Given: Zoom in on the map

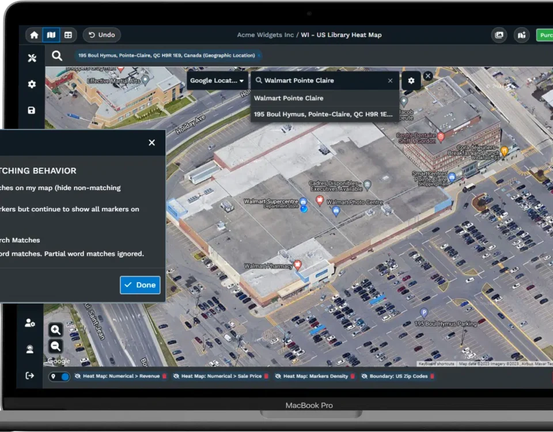Looking at the screenshot, I should [x=56, y=330].
